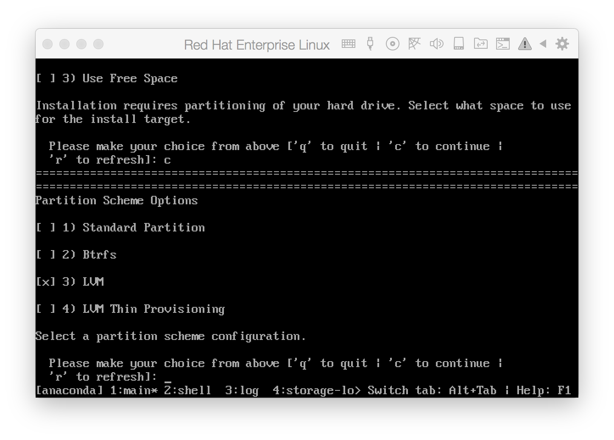Image resolution: width=614 pixels, height=440 pixels.
Task: Click the CD/DVD disc icon
Action: [x=392, y=44]
